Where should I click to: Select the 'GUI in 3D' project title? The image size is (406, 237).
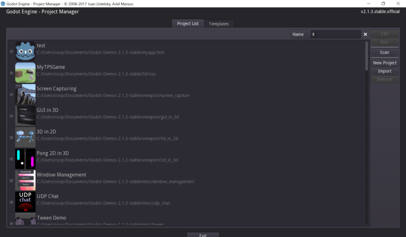click(48, 110)
